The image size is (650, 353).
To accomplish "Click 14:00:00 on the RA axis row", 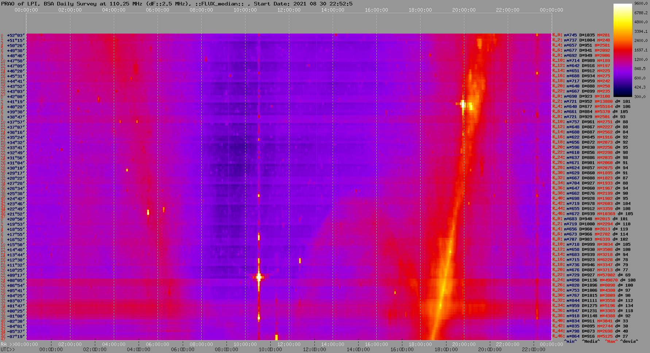I will pyautogui.click(x=333, y=345).
